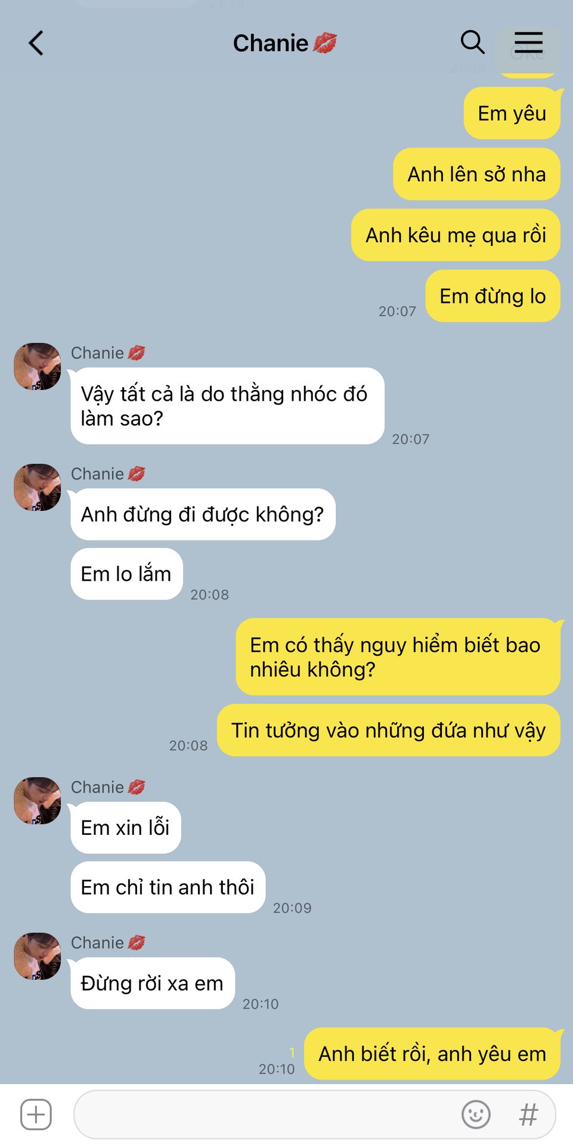Open Chanie's avatar beside 'Anh đừng đi' message
Image resolution: width=573 pixels, height=1145 pixels.
(38, 487)
